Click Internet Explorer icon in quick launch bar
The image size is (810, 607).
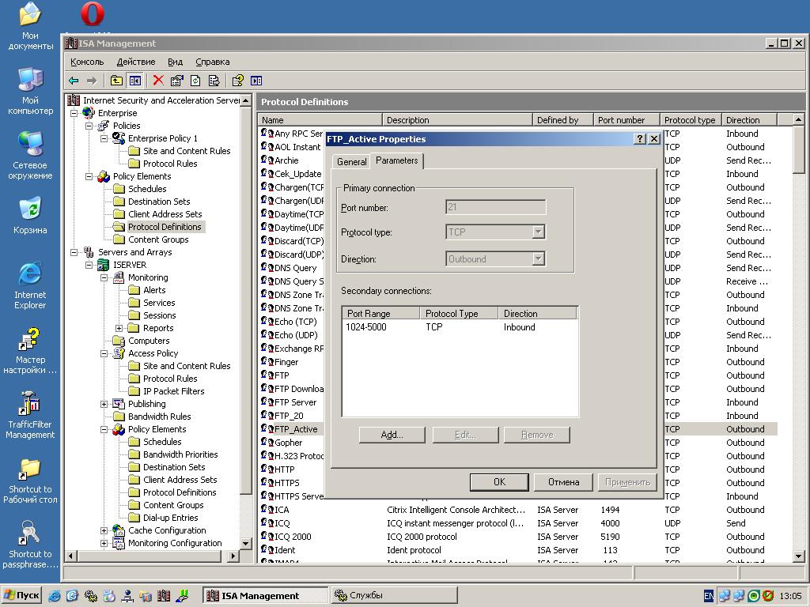click(x=55, y=596)
